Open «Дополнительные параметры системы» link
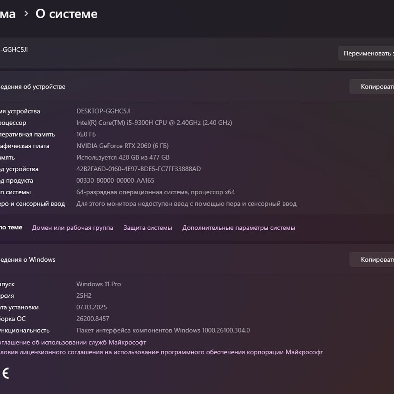This screenshot has width=394, height=394. 239,228
